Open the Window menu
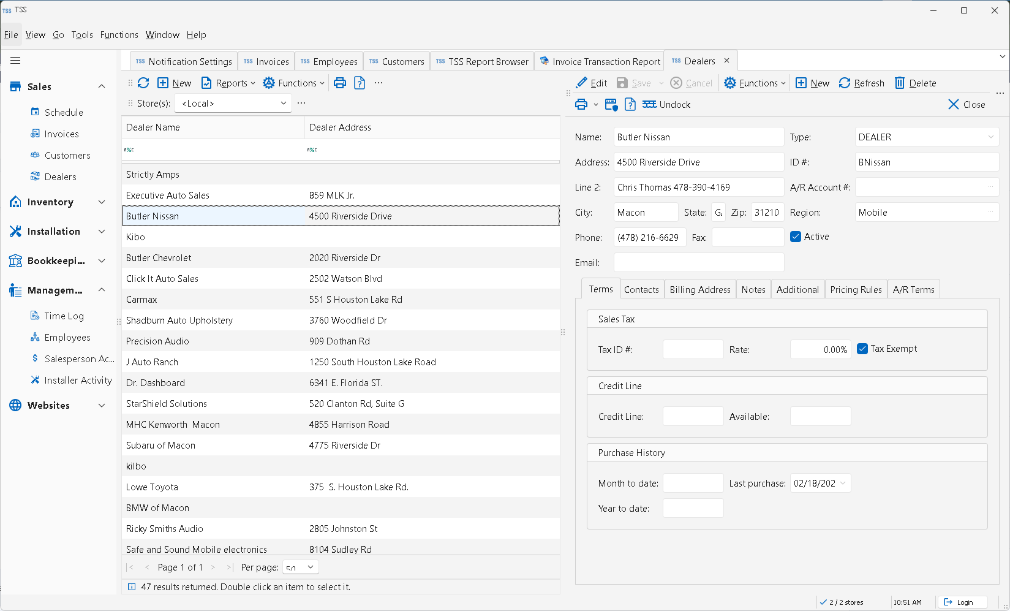 click(x=162, y=35)
